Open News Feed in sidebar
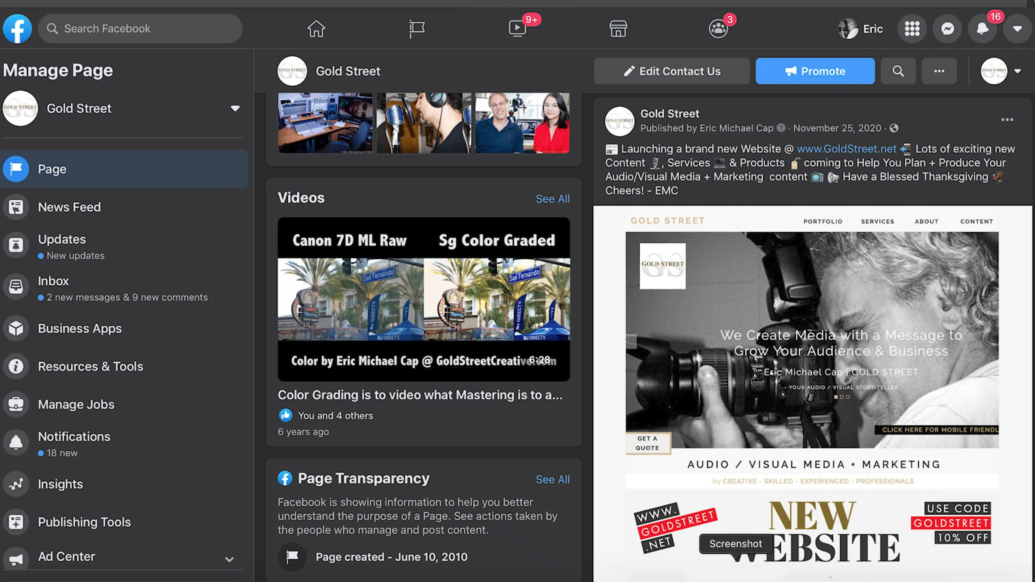 click(x=124, y=207)
